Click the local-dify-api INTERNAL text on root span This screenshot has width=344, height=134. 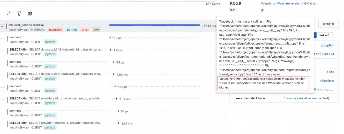click(27, 30)
